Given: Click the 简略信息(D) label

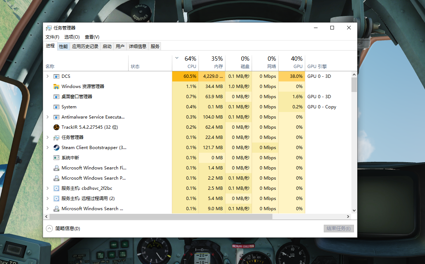Looking at the screenshot, I should click(x=67, y=228).
